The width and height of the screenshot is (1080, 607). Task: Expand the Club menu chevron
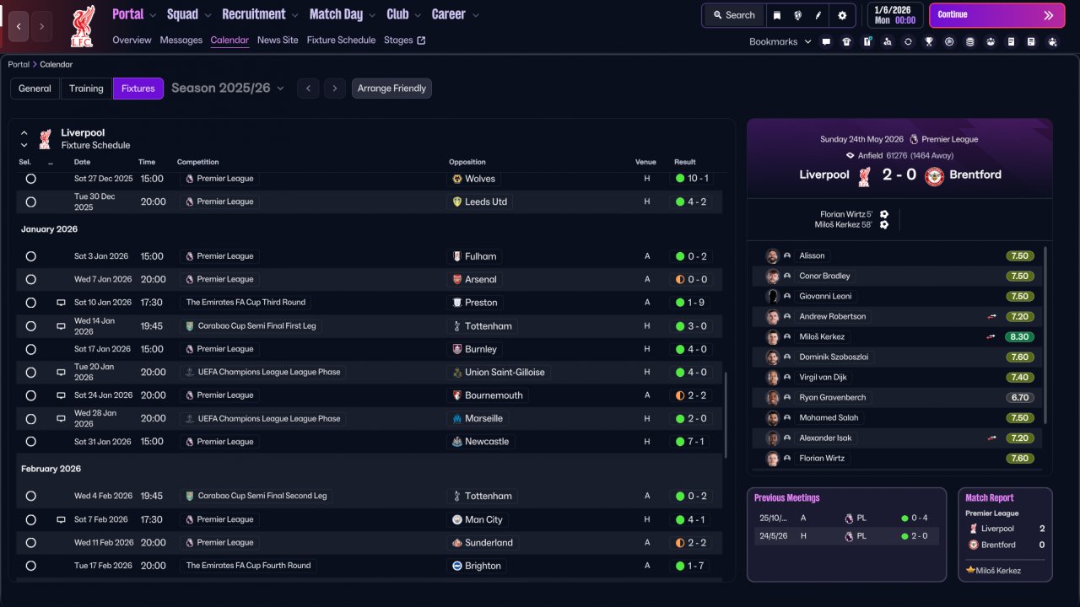[x=418, y=15]
